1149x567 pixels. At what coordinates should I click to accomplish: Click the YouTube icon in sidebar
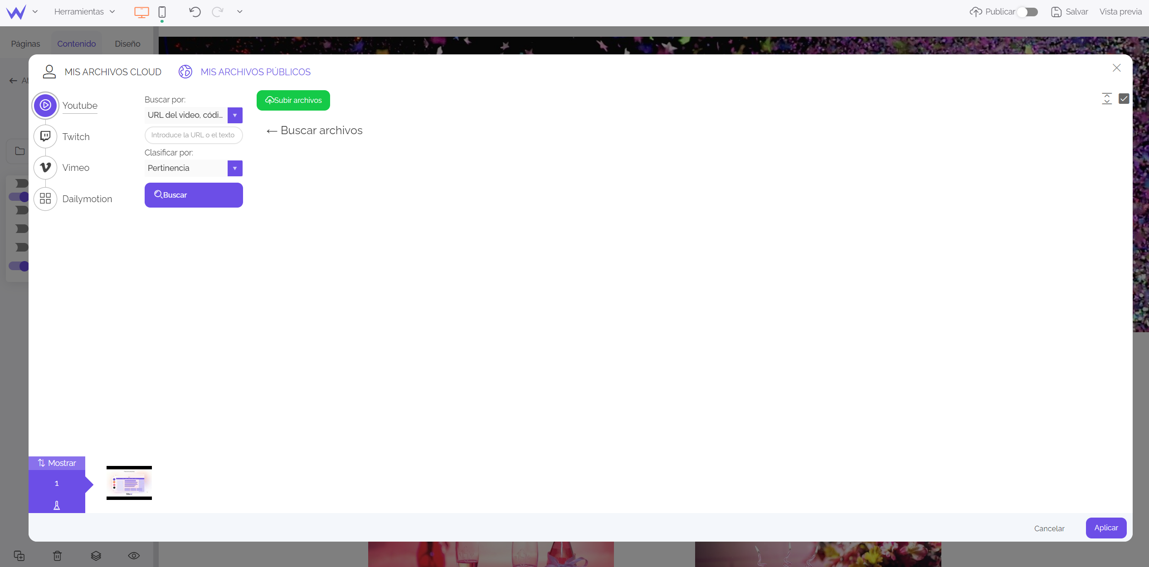(46, 105)
